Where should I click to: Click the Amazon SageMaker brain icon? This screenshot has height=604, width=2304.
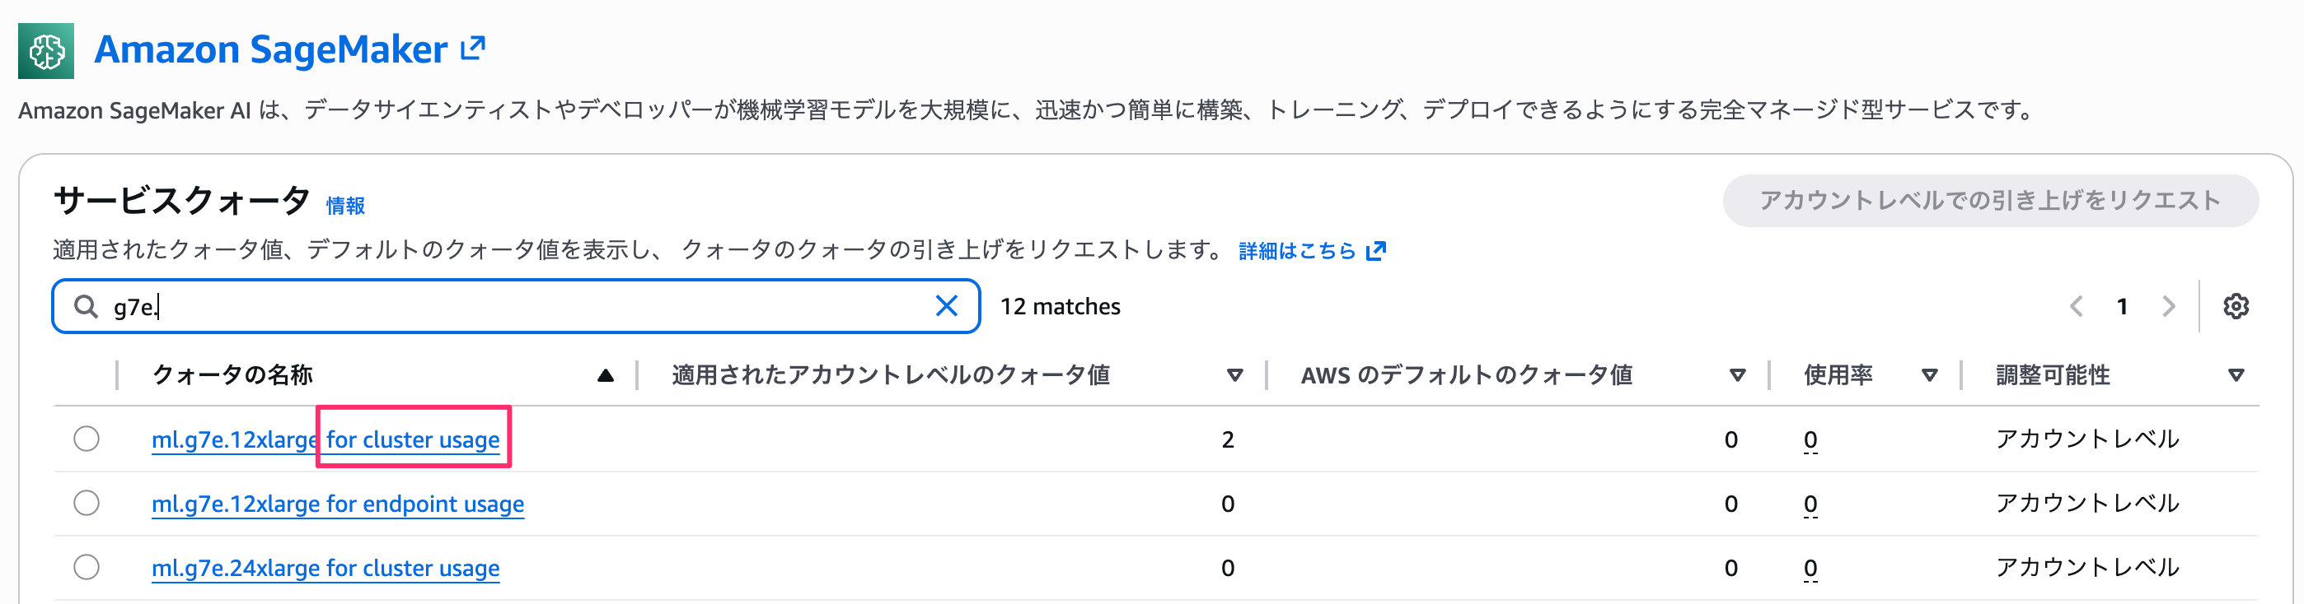[46, 49]
